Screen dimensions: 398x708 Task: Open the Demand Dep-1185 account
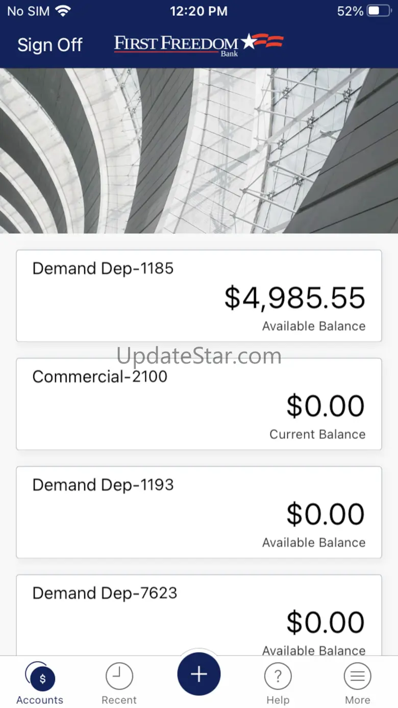pos(198,296)
